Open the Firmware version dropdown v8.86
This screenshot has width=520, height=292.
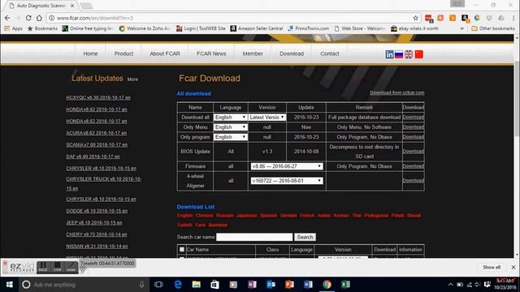[287, 166]
